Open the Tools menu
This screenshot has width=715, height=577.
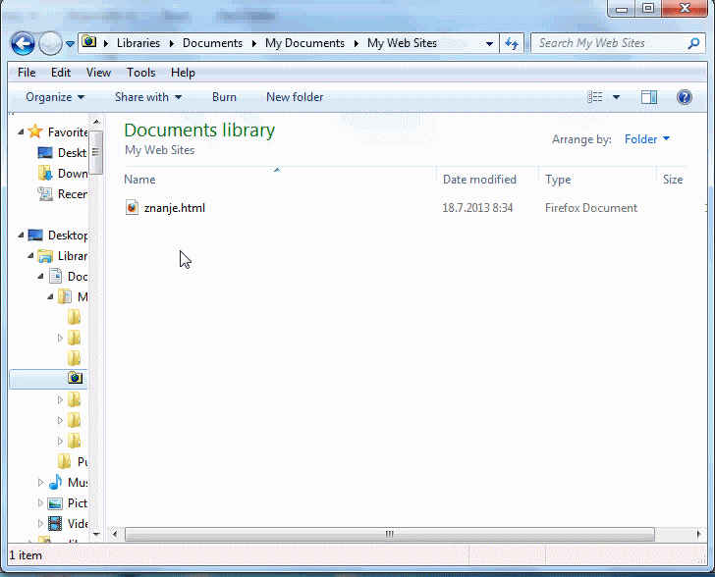(140, 73)
